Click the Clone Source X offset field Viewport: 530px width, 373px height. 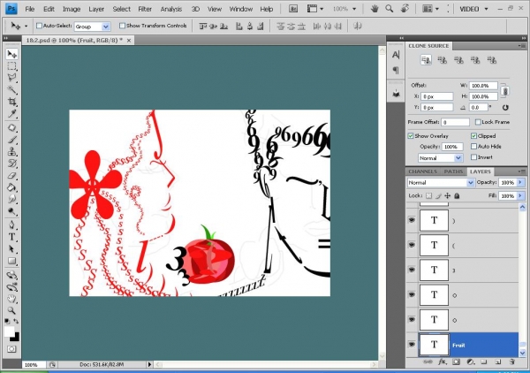[436, 96]
